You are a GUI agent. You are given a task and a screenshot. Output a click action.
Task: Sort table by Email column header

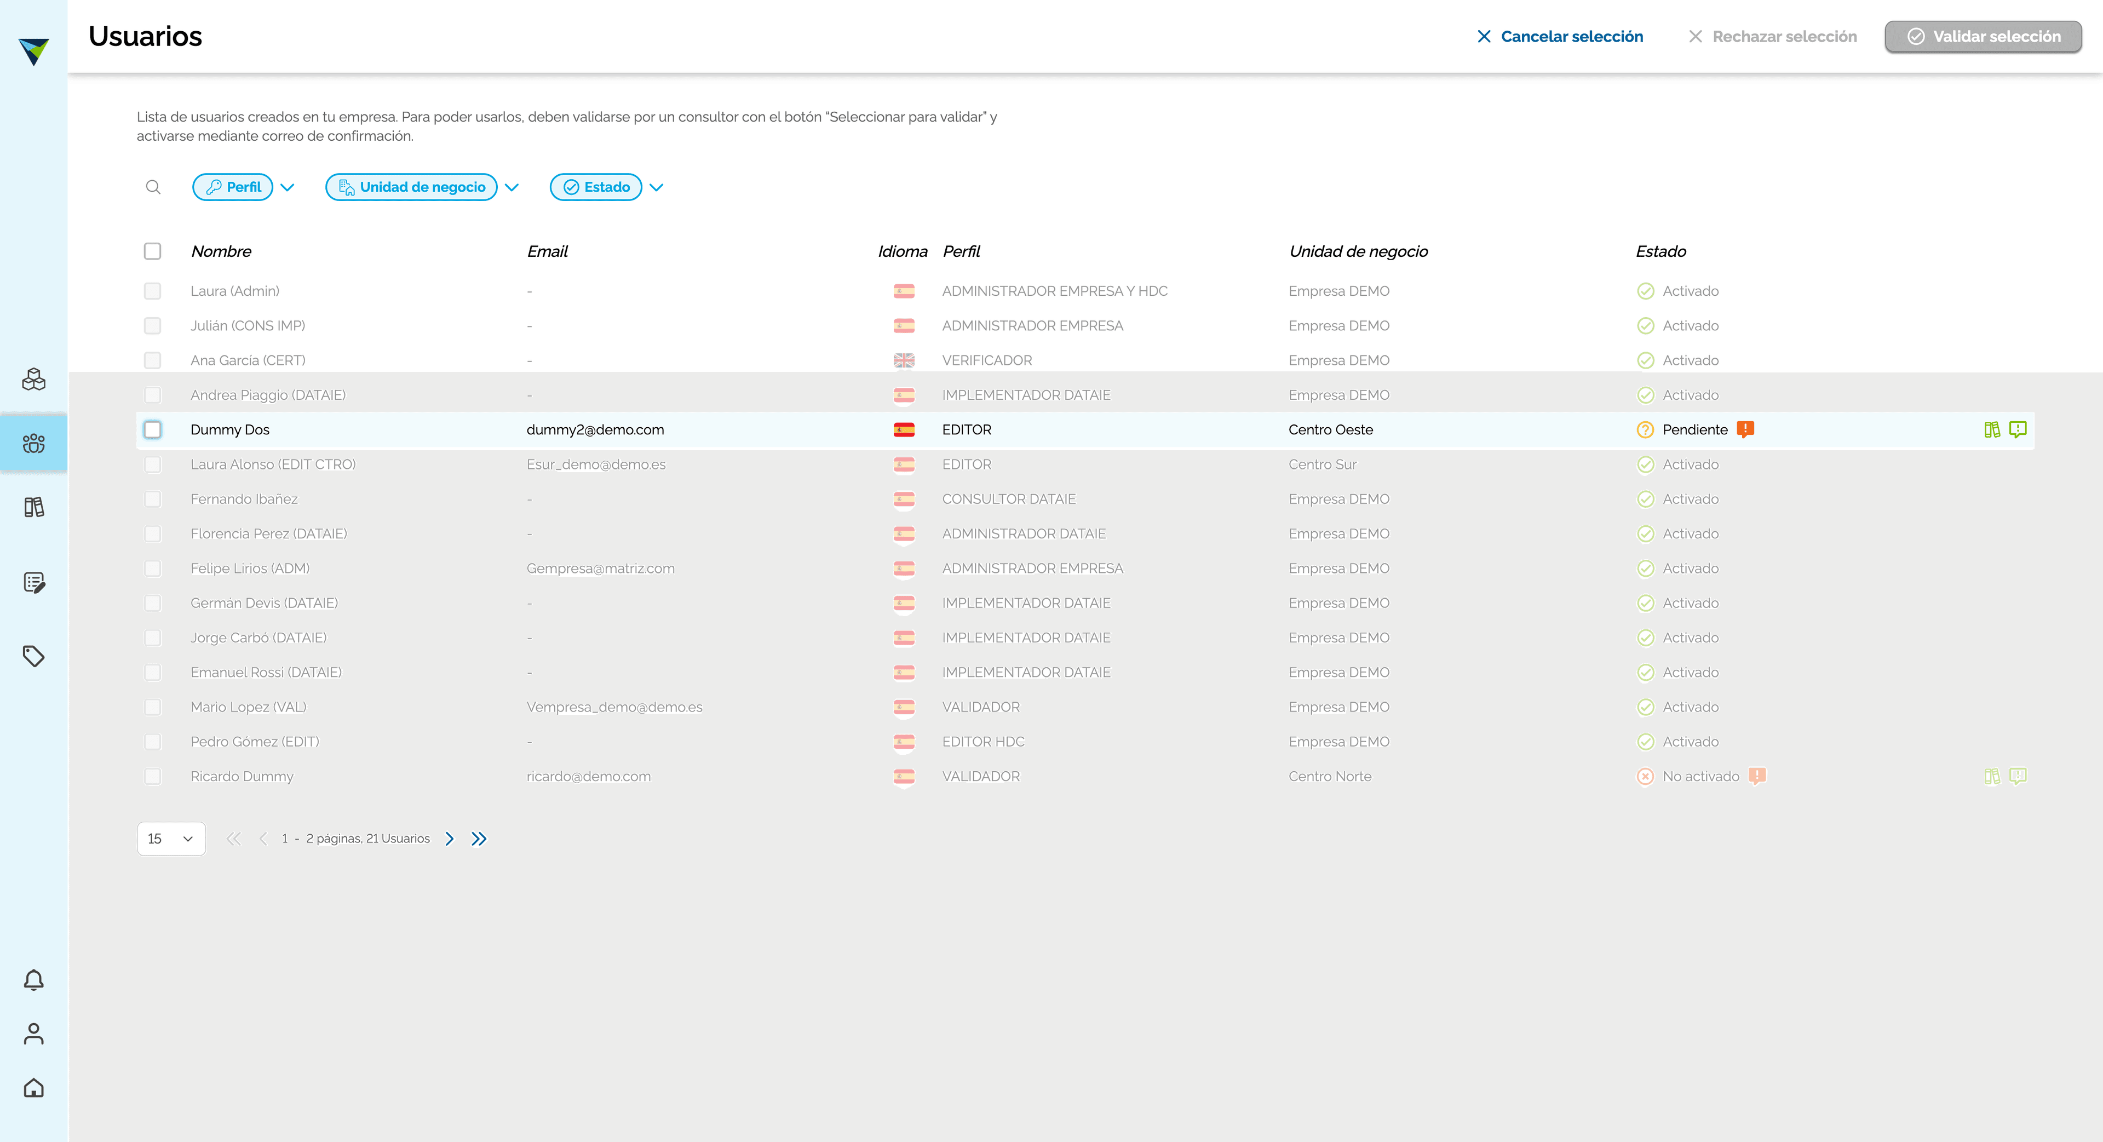click(547, 251)
